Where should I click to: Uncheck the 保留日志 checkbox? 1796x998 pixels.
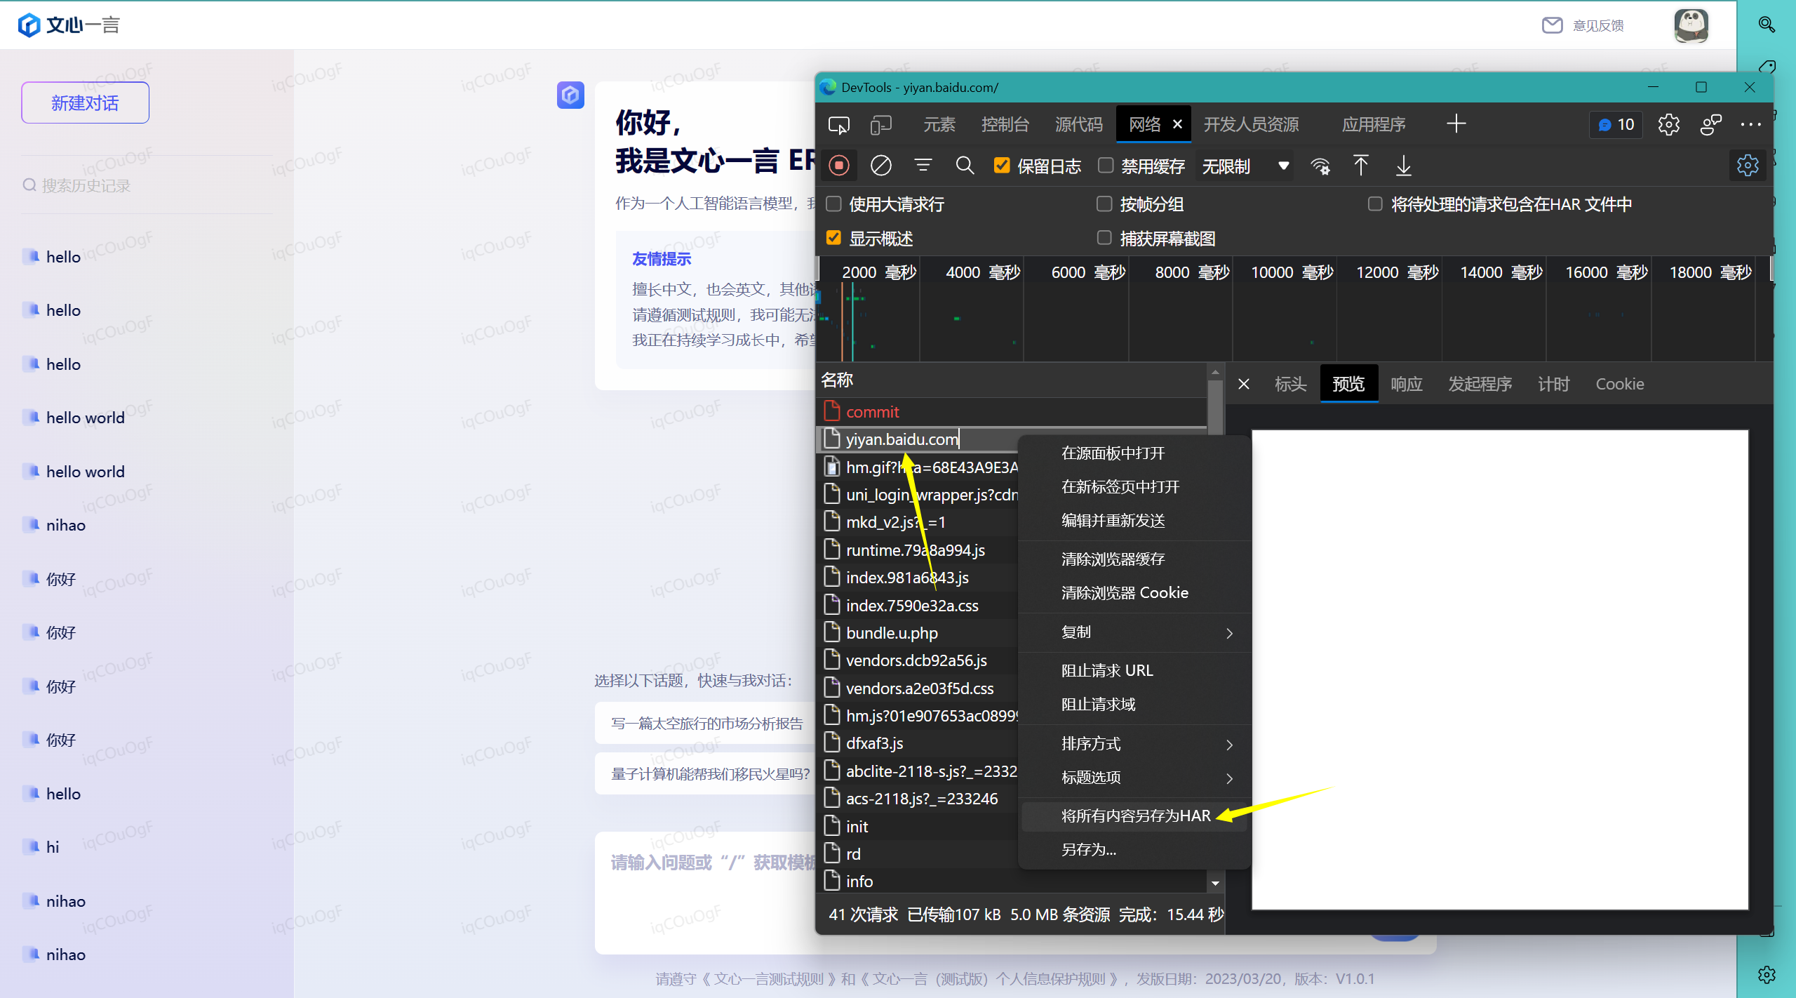1002,166
